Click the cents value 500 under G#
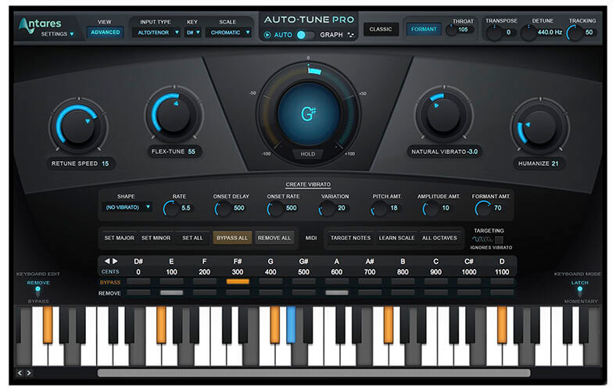Viewport: 616px width, 391px height. [303, 272]
